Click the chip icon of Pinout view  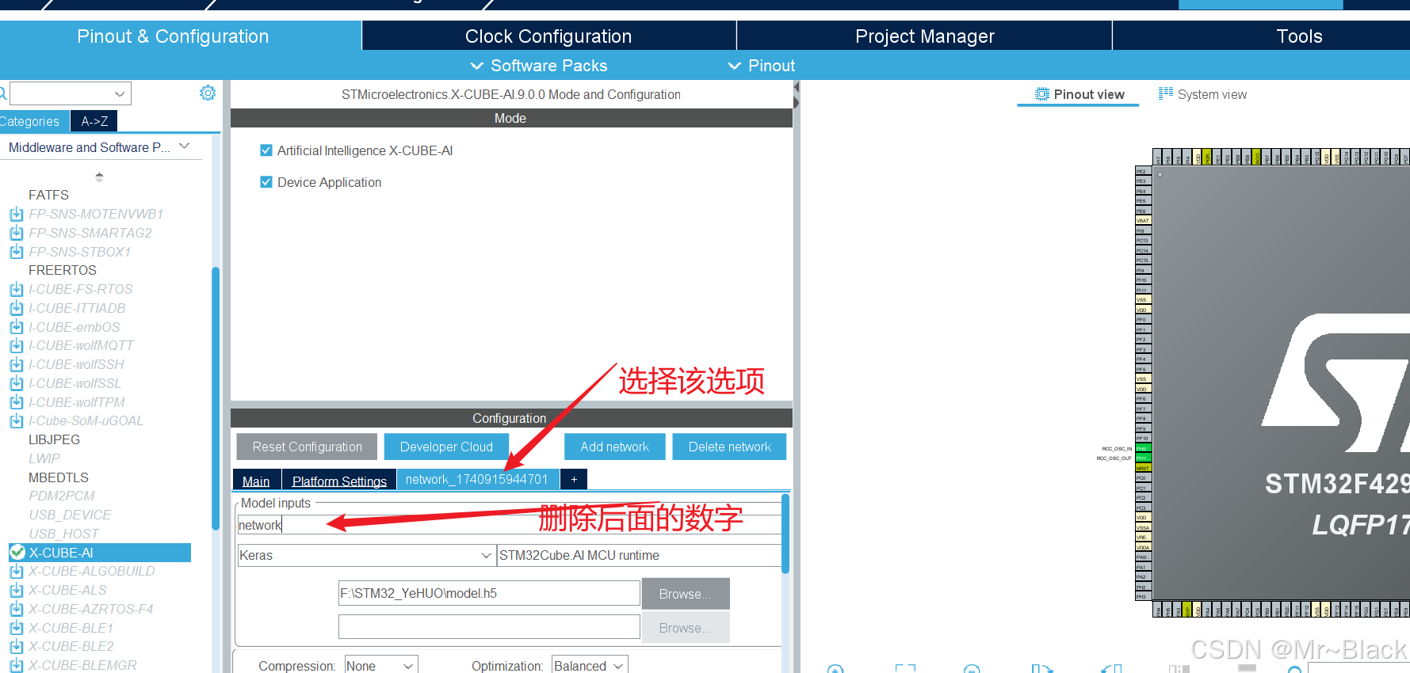coord(1042,94)
